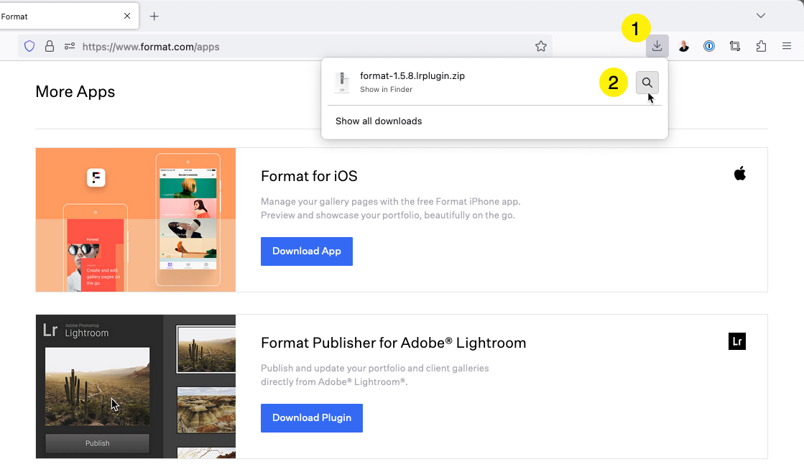Viewport: 804px width, 467px height.
Task: Open the 1Password extension icon
Action: click(709, 47)
